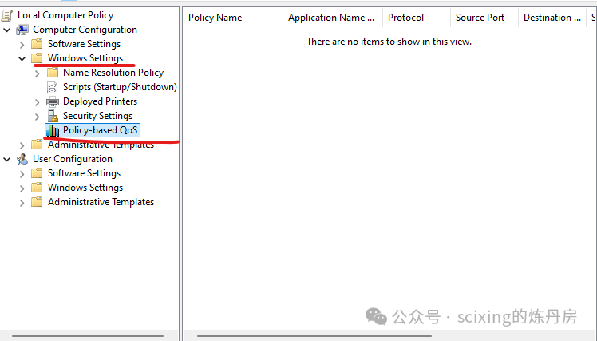Click the Local Computer Policy scroll icon
The height and width of the screenshot is (341, 597).
tap(7, 15)
